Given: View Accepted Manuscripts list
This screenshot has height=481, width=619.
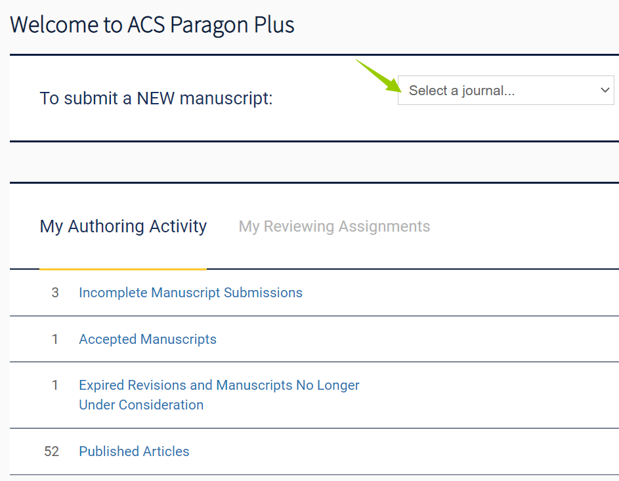Looking at the screenshot, I should 148,339.
